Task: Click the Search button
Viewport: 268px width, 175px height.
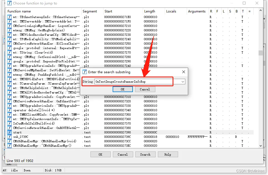Action: click(x=145, y=154)
